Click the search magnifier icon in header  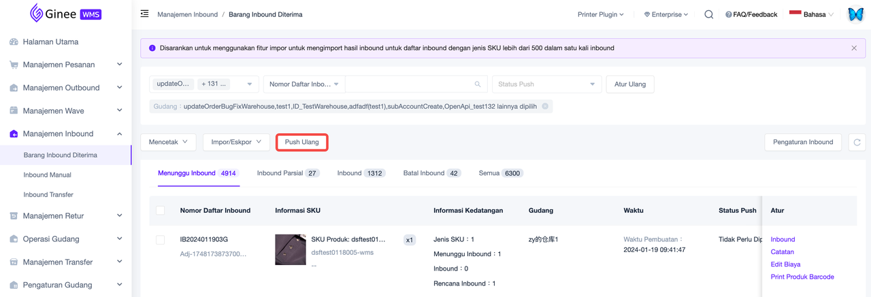click(x=708, y=14)
